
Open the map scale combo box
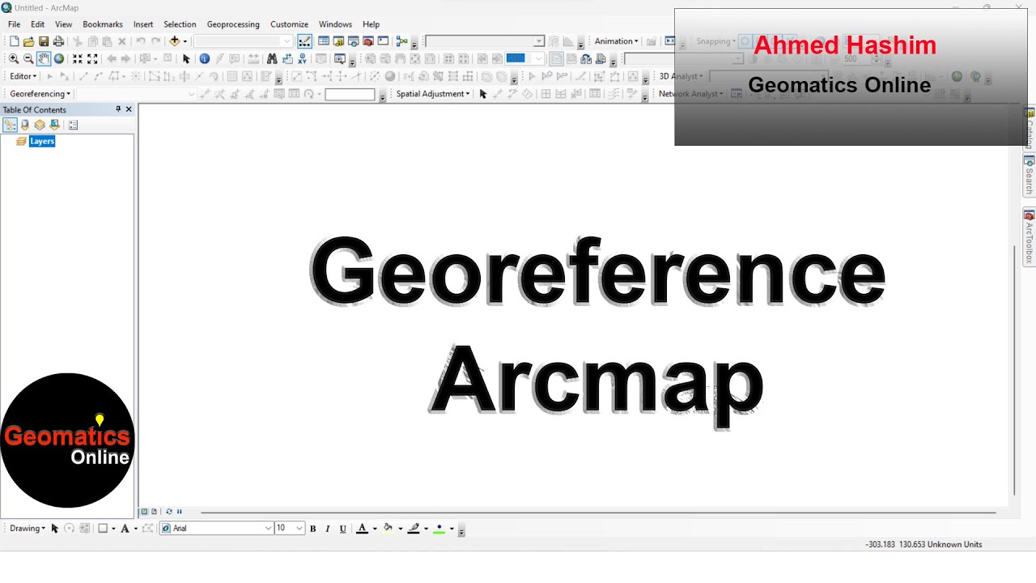[x=243, y=41]
